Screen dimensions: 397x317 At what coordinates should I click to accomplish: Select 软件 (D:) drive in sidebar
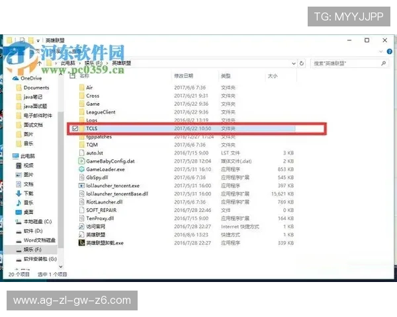coord(29,231)
